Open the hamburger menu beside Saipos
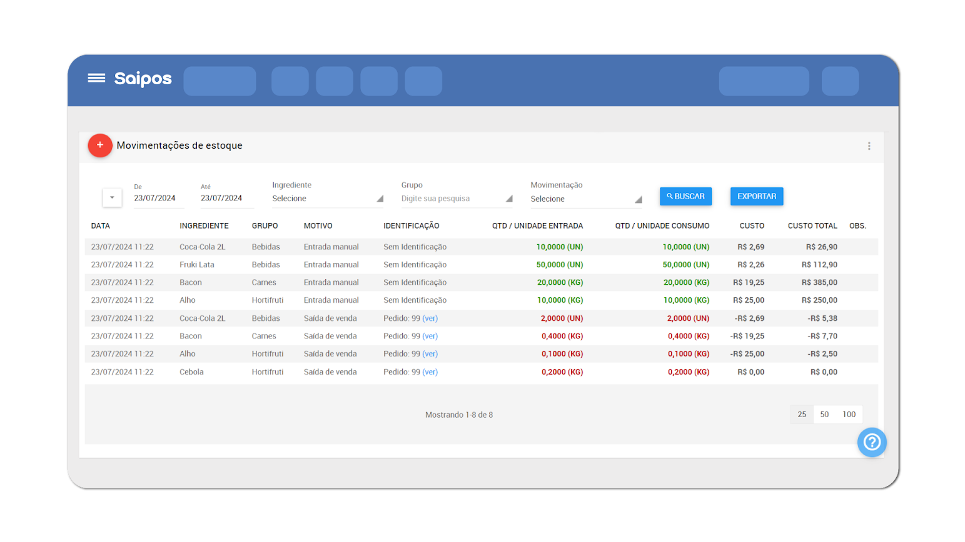Viewport: 965px width, 542px height. (x=96, y=78)
